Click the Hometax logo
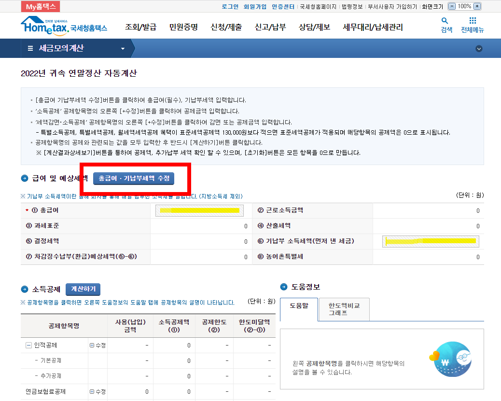The image size is (501, 401). pos(64,26)
